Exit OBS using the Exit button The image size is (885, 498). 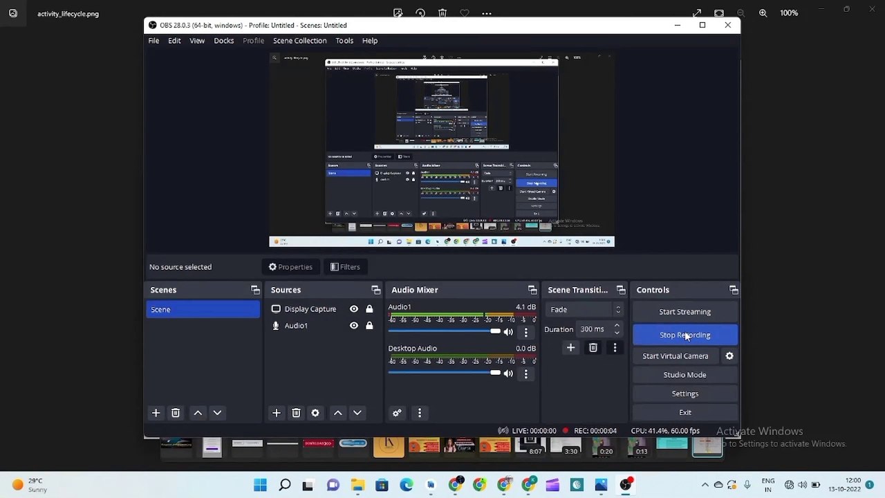pos(685,412)
